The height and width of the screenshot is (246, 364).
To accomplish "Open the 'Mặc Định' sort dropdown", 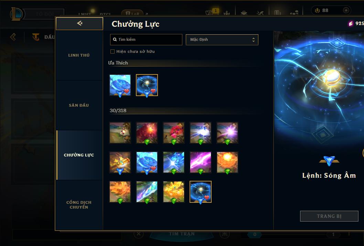I will pyautogui.click(x=222, y=39).
